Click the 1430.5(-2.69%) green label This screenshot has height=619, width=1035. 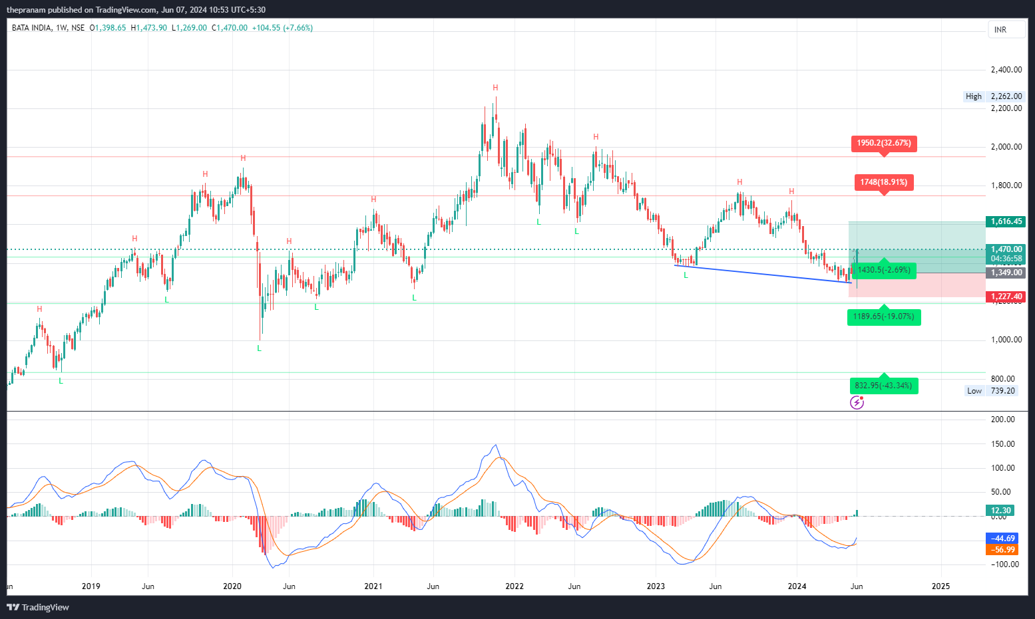click(x=884, y=270)
